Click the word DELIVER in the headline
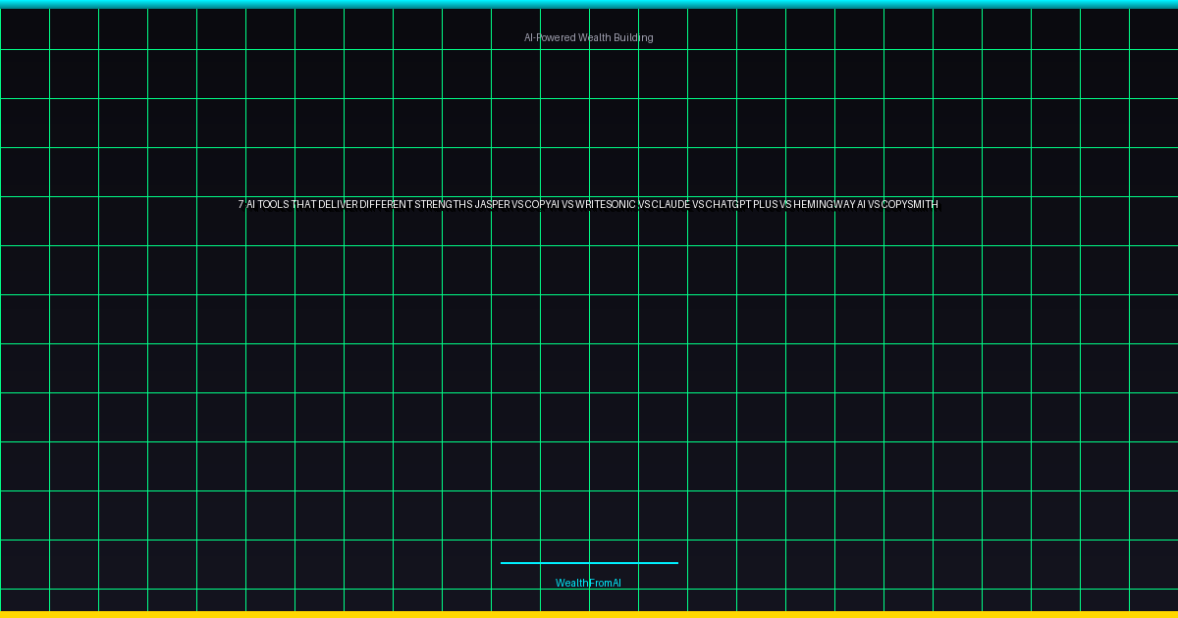Image resolution: width=1178 pixels, height=618 pixels. [x=338, y=205]
